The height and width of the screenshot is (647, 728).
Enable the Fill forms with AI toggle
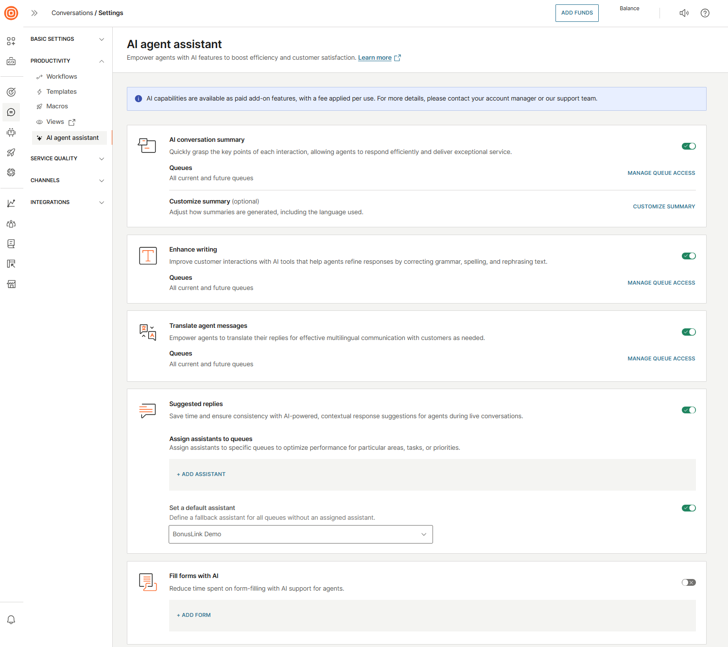coord(689,582)
